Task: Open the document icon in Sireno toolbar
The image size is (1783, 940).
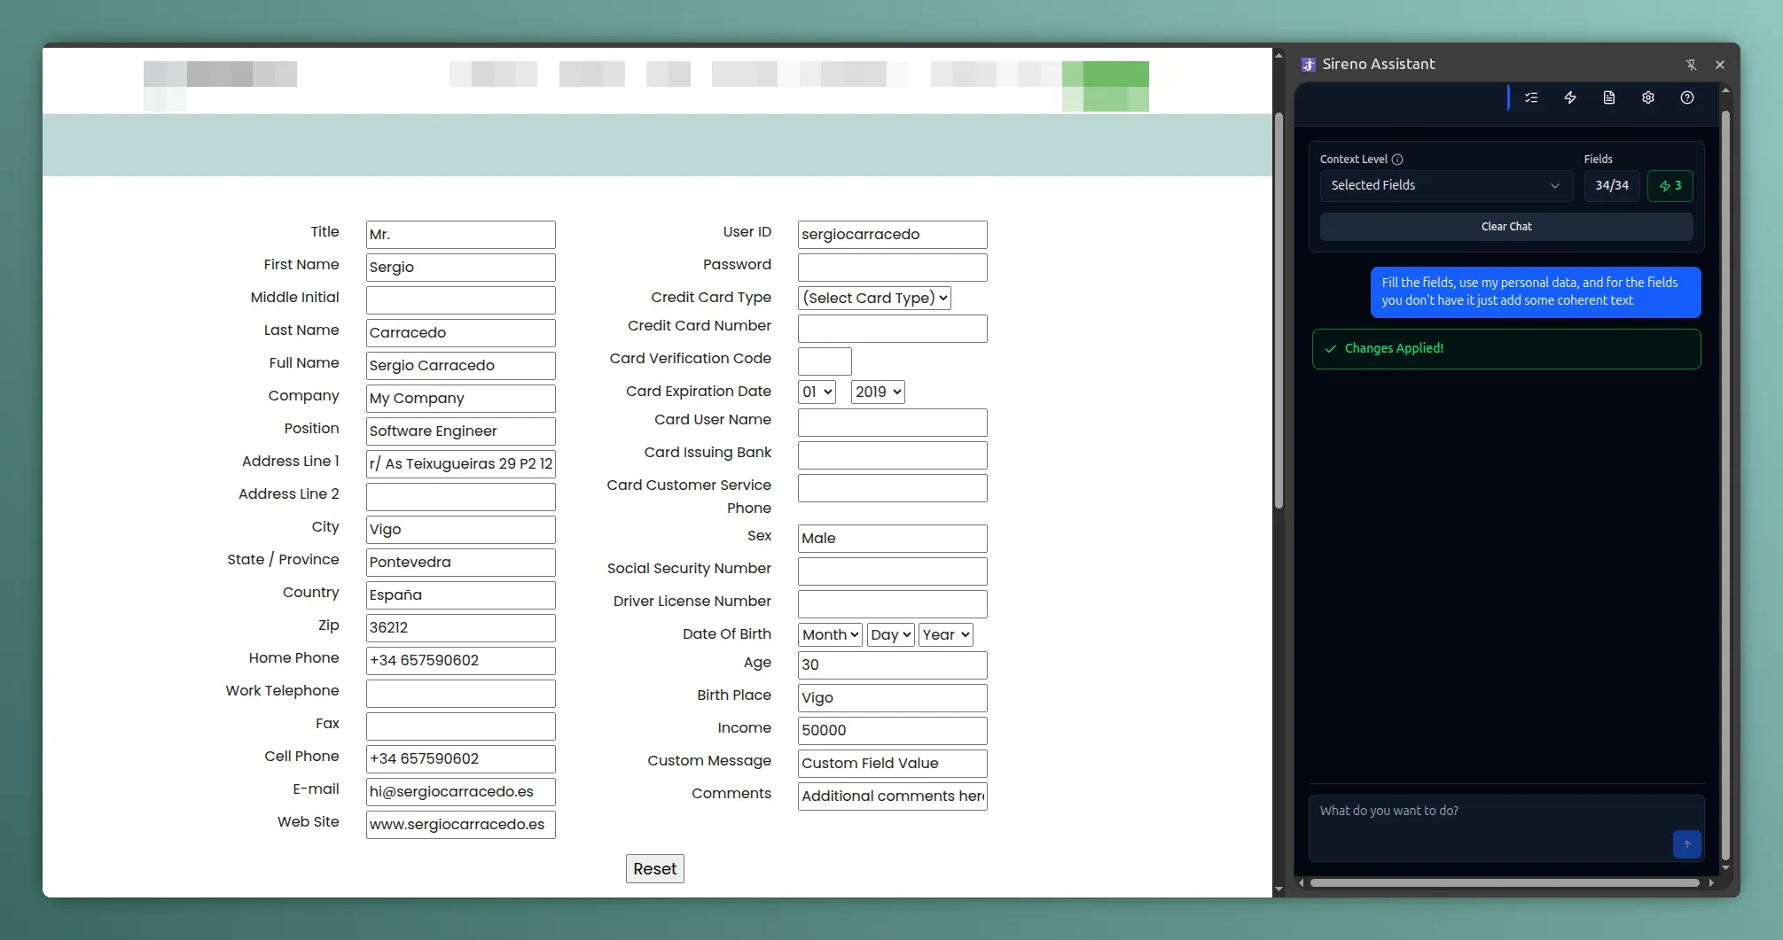Action: pos(1609,98)
